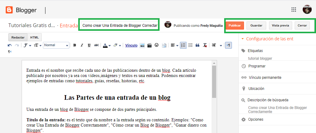
Task: Toggle italic formatting
Action: (x=82, y=45)
